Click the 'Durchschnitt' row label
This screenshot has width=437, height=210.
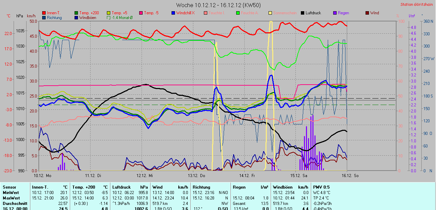[14, 203]
